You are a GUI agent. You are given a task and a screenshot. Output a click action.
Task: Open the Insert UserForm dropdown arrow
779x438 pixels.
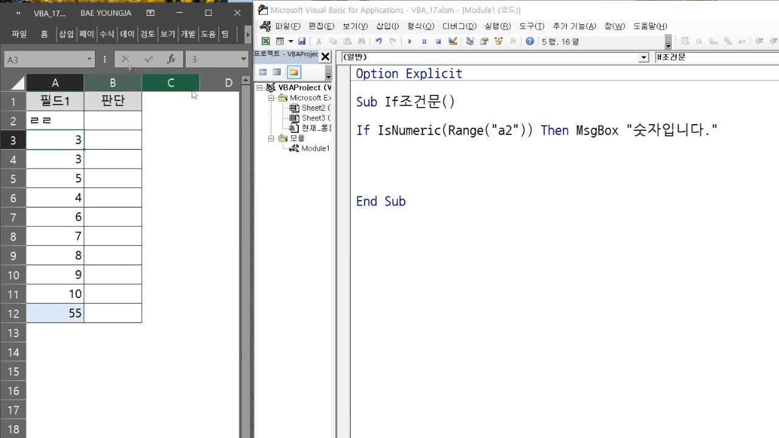[290, 41]
